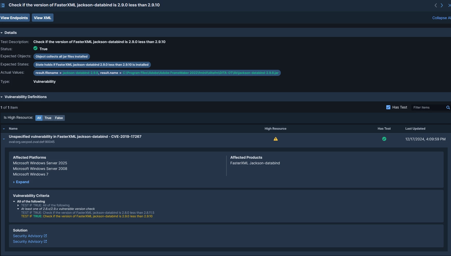Go to previous item with left chevron
Viewport: 451px width, 256px height.
pos(436,5)
